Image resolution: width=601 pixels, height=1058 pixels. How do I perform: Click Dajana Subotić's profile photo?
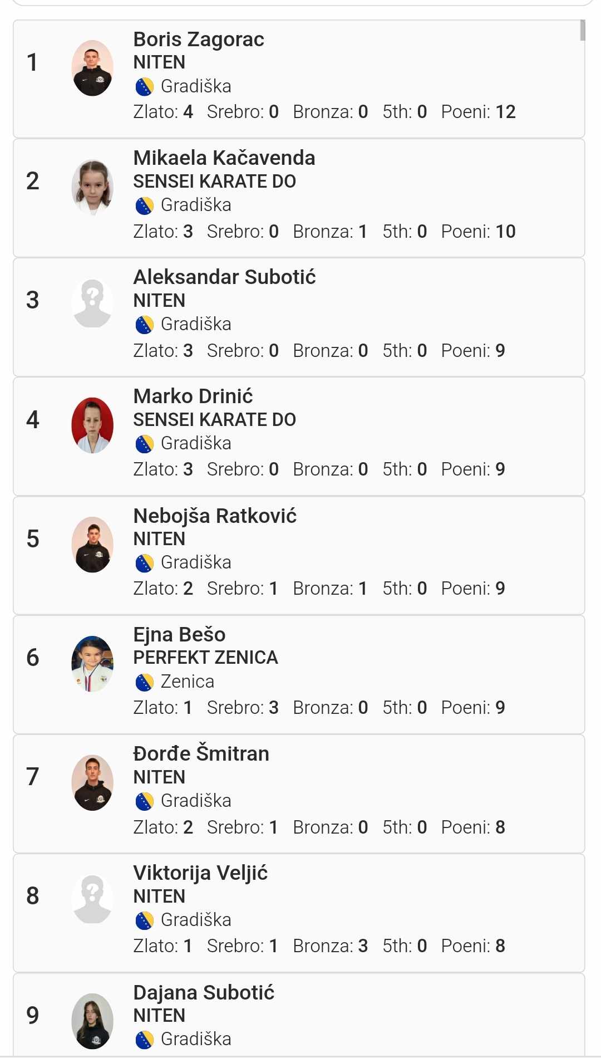point(92,1021)
